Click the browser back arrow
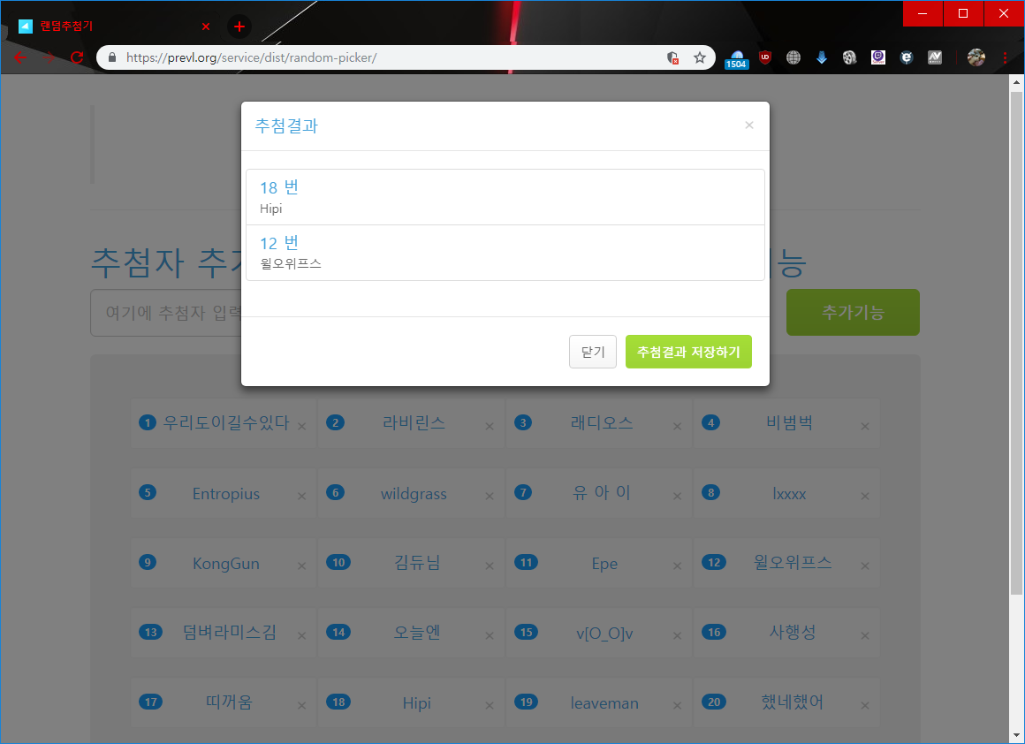The image size is (1025, 744). pos(19,57)
